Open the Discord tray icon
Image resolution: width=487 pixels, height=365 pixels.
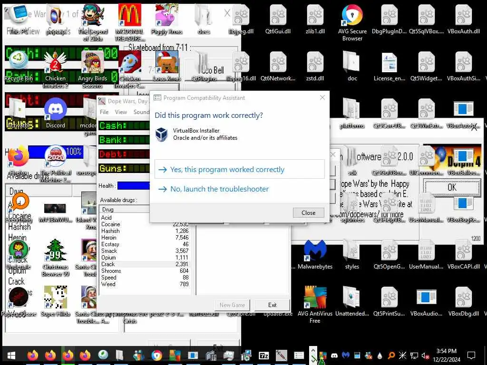(x=334, y=355)
